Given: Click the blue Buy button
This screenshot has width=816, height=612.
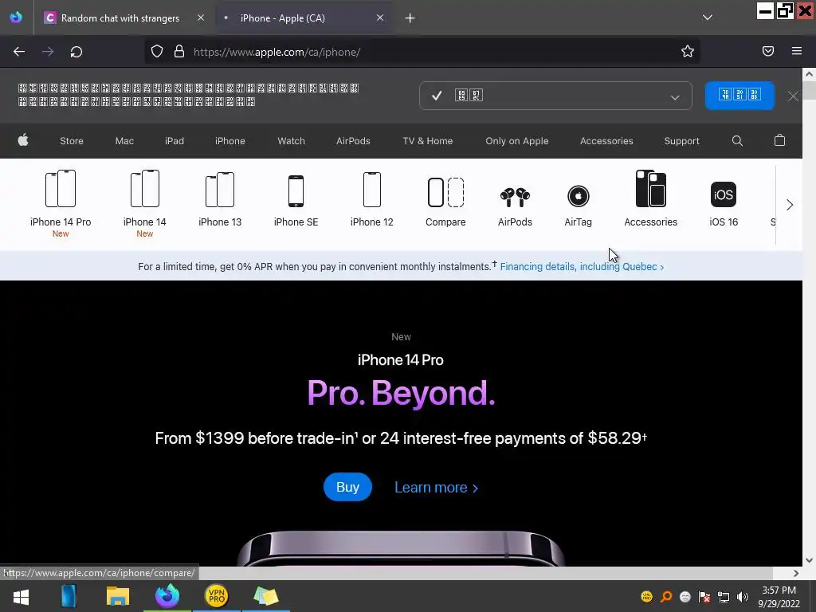Looking at the screenshot, I should 347,487.
